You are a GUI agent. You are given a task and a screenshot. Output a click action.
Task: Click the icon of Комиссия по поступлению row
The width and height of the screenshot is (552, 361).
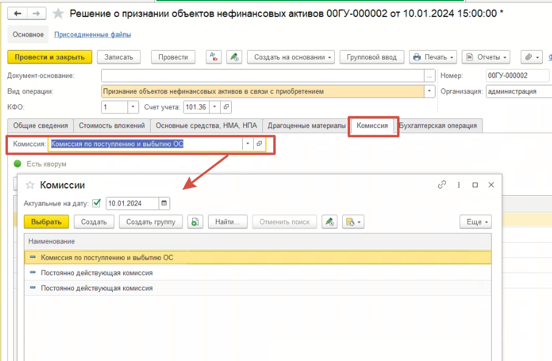click(x=33, y=257)
